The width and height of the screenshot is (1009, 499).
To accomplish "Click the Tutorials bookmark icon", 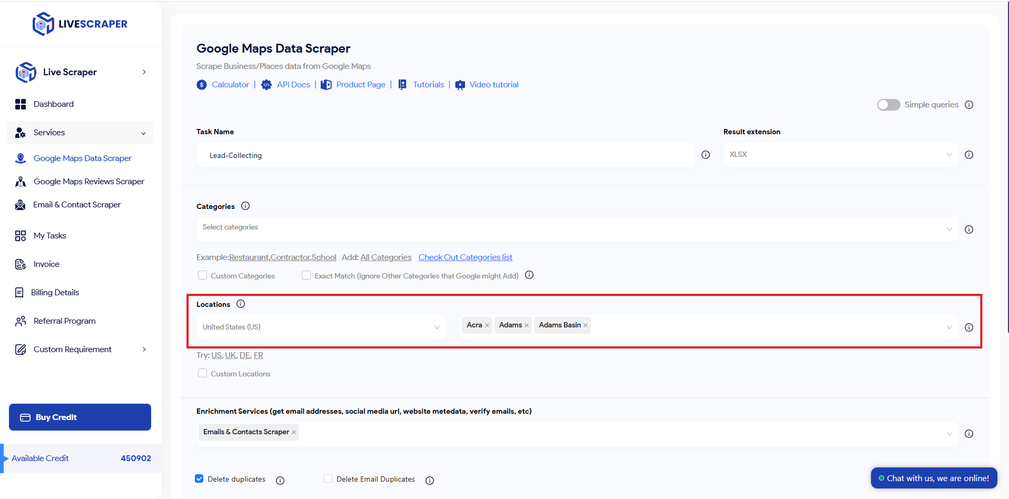I will click(402, 85).
